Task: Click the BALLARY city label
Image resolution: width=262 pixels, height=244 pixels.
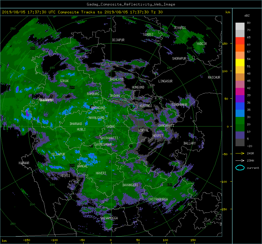Action: [x=190, y=143]
